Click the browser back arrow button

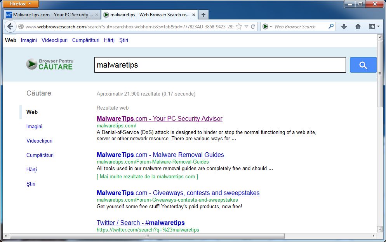[x=10, y=26]
